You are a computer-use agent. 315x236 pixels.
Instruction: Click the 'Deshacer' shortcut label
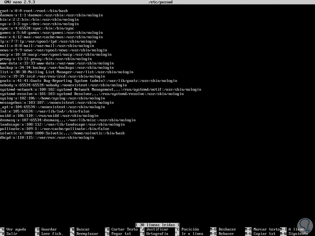(227, 229)
